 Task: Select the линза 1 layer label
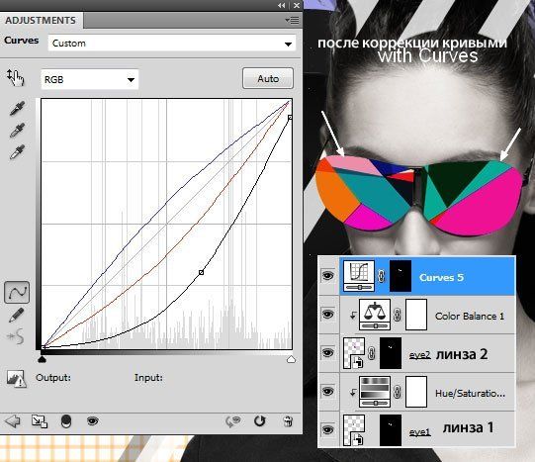click(x=468, y=427)
